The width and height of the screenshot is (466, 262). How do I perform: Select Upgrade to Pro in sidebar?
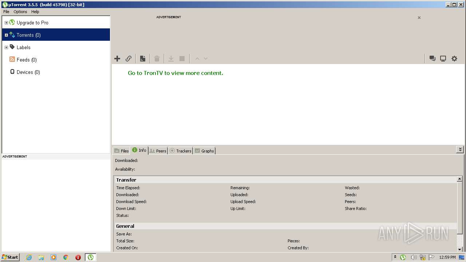(x=32, y=23)
